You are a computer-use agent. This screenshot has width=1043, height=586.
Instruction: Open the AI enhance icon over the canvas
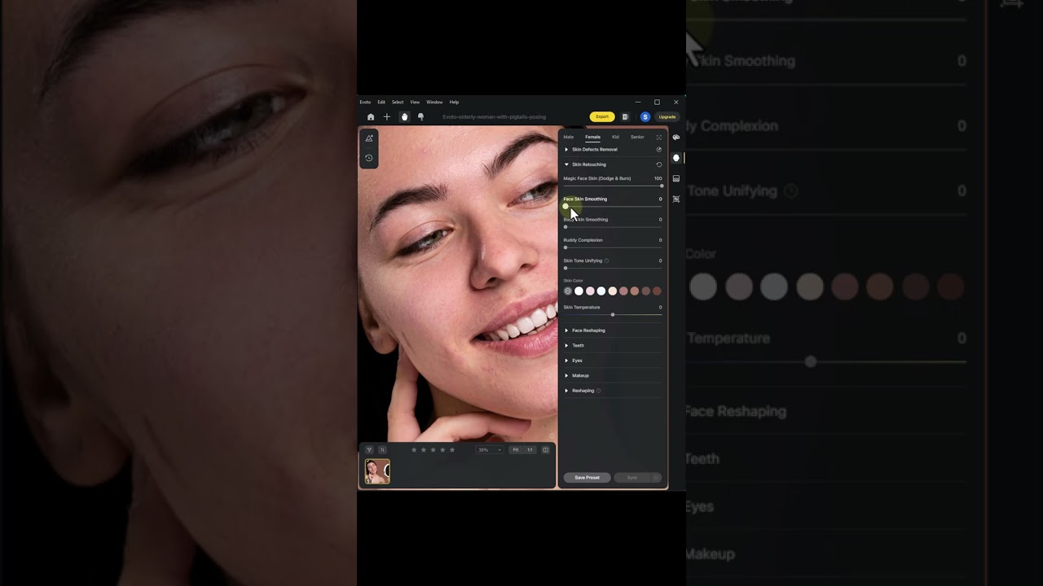369,138
